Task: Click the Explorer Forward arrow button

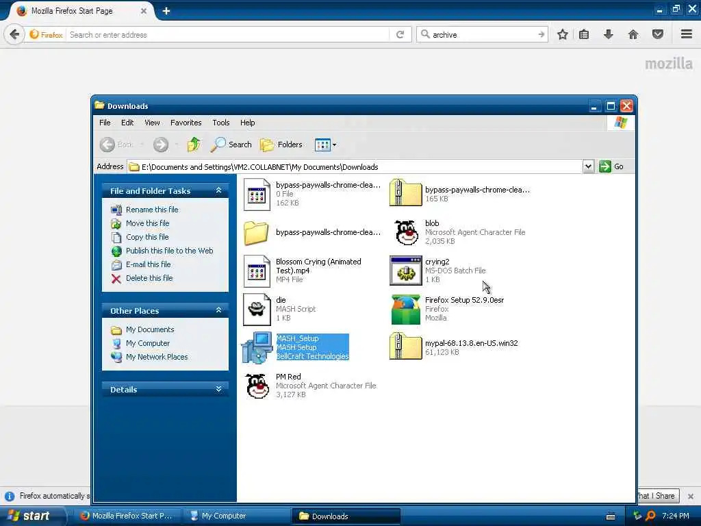Action: point(160,145)
